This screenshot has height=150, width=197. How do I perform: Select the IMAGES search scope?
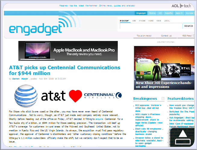click(x=142, y=21)
